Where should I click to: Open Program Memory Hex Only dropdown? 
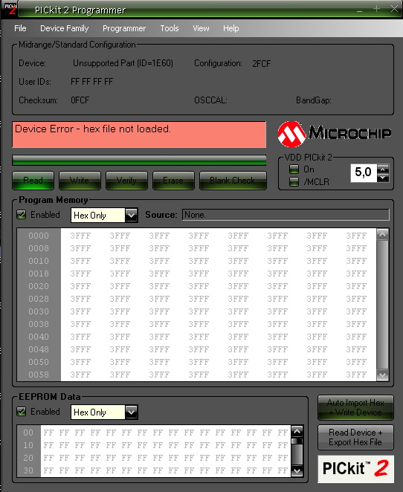click(131, 216)
